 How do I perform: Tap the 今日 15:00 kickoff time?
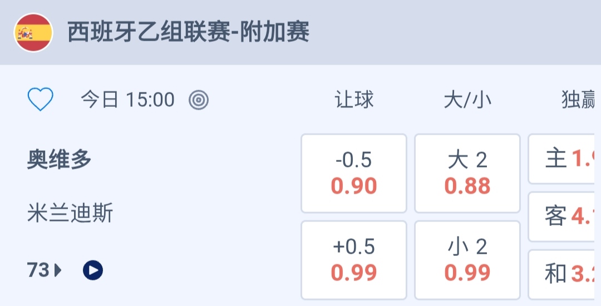click(127, 100)
